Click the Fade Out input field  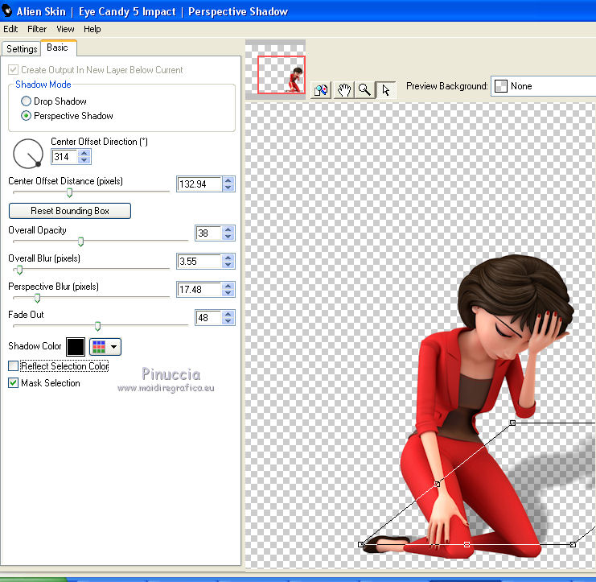coord(208,318)
